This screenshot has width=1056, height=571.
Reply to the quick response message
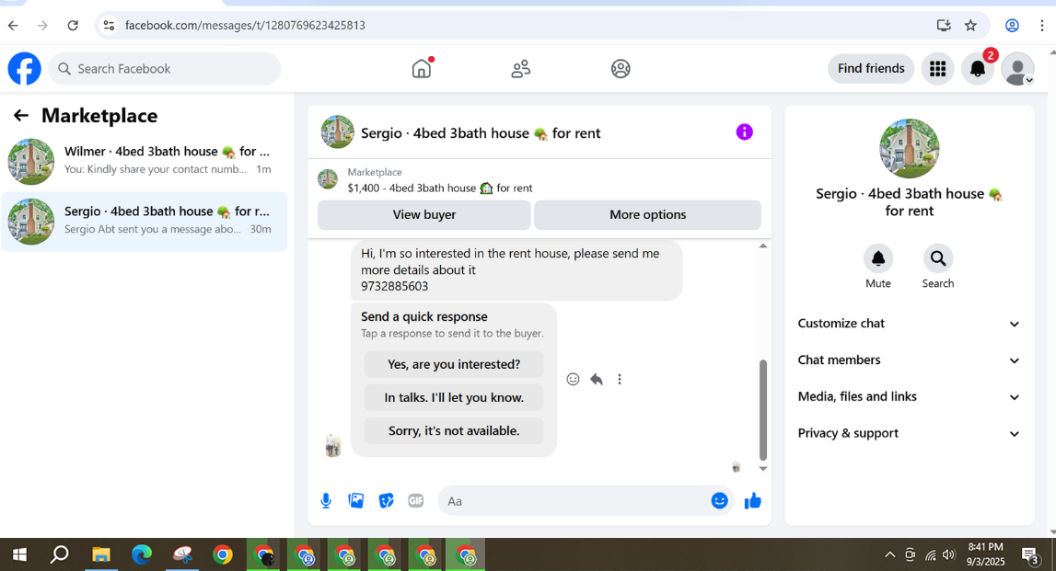(596, 380)
